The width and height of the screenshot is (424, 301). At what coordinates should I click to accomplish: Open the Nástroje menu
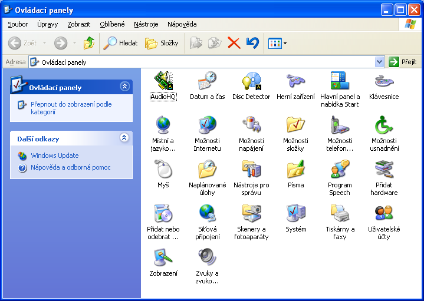[146, 24]
